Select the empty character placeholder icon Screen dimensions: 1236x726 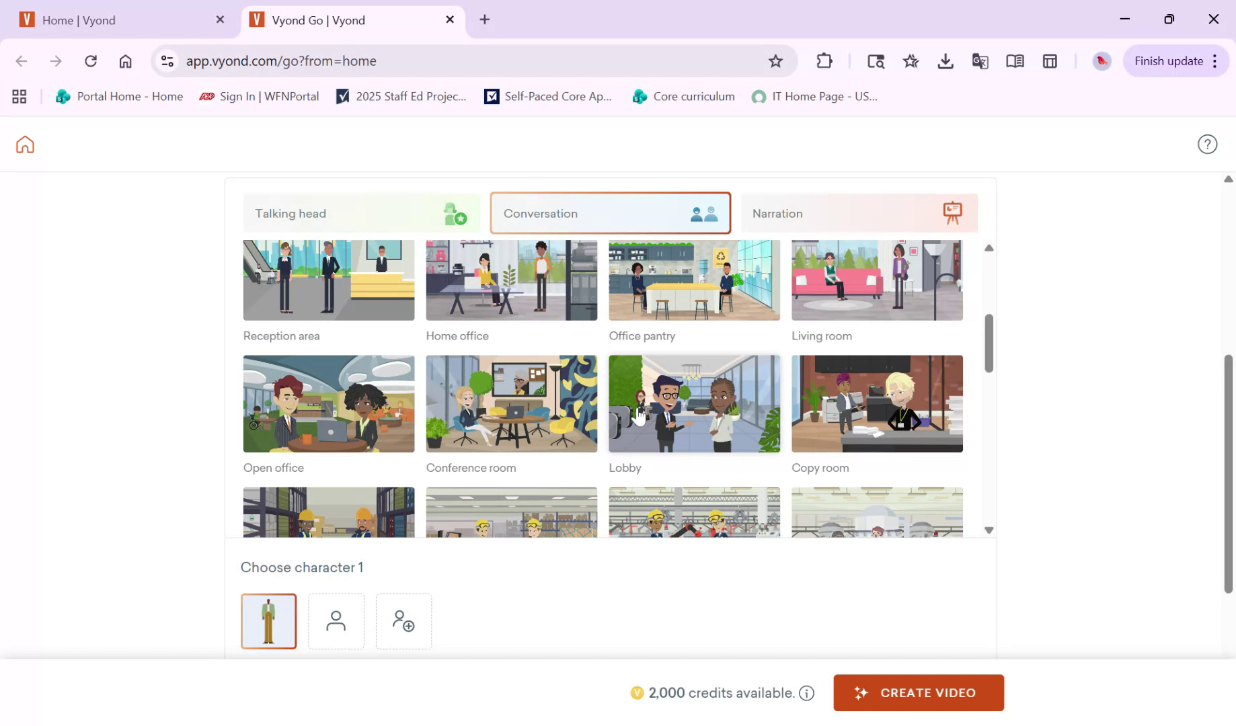point(336,620)
